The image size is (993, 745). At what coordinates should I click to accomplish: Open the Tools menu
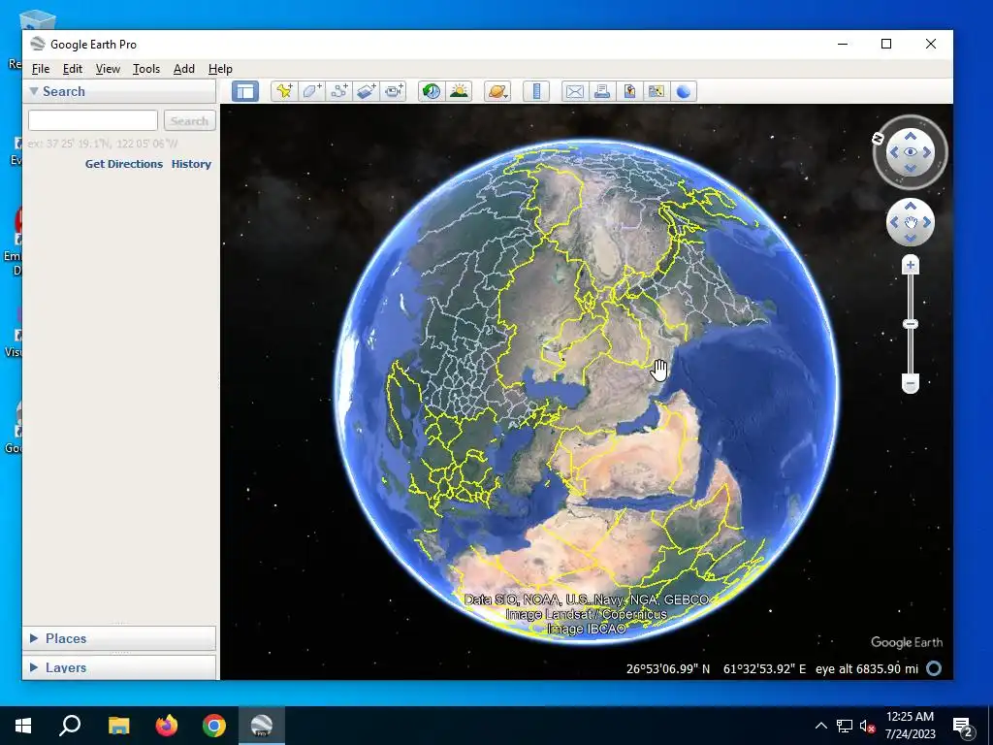click(x=146, y=69)
